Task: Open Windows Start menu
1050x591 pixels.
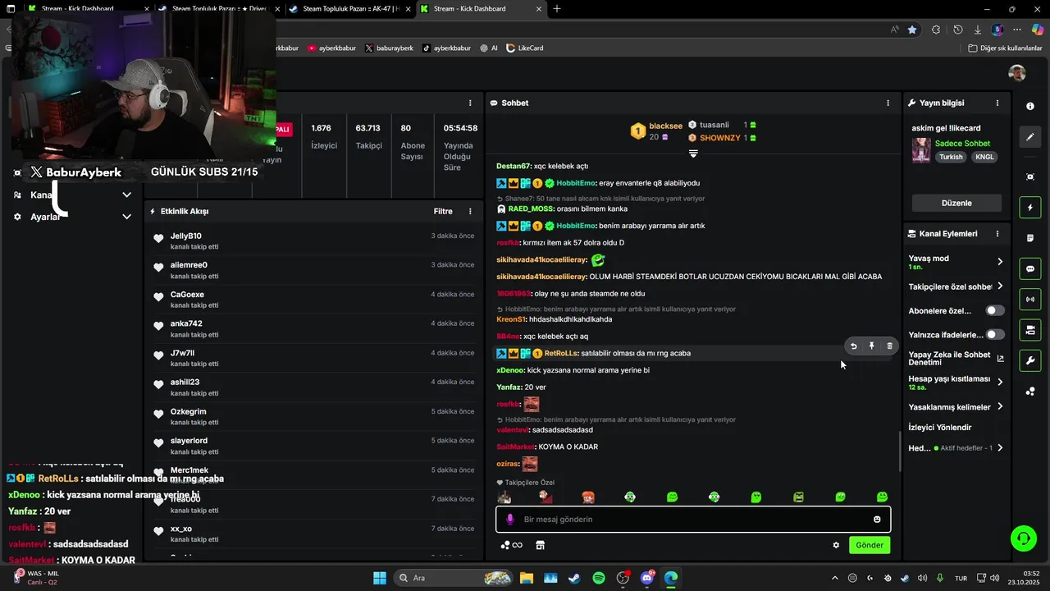Action: pos(380,578)
